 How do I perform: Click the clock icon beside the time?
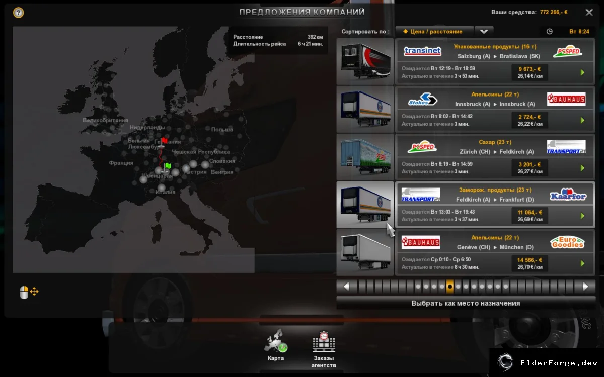coord(549,31)
